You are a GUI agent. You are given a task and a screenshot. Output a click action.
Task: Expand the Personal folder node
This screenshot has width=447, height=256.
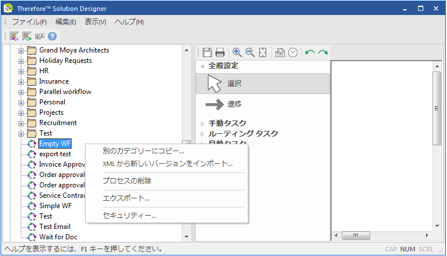point(21,103)
